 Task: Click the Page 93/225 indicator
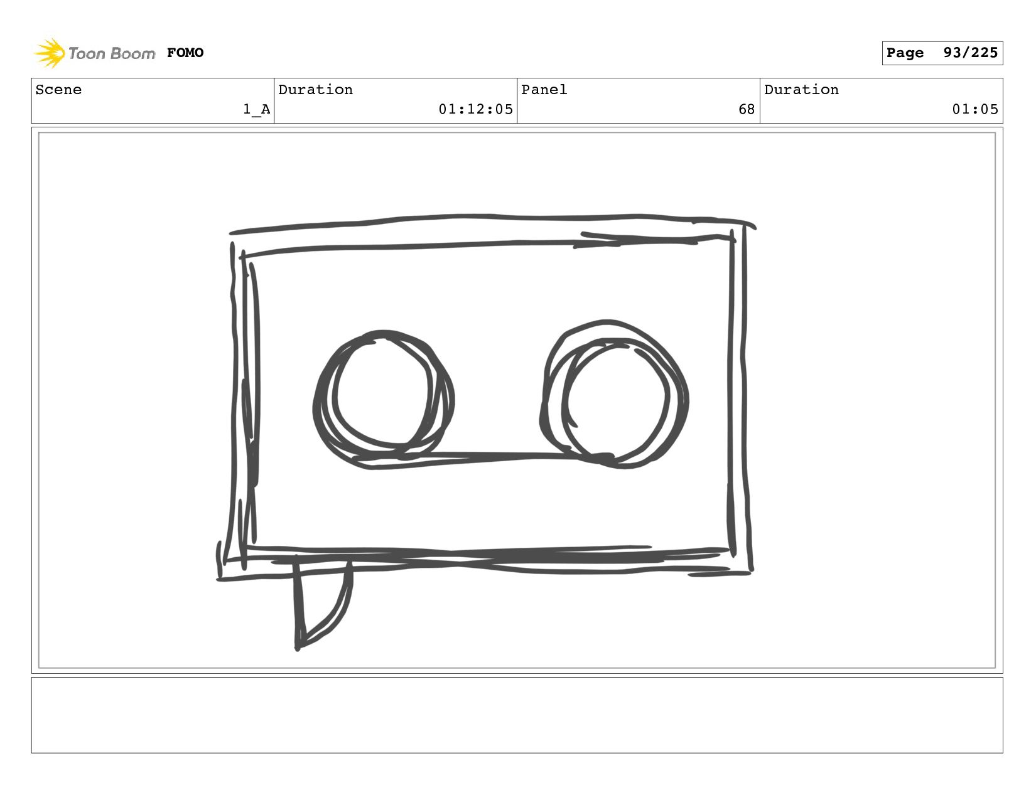(x=942, y=53)
